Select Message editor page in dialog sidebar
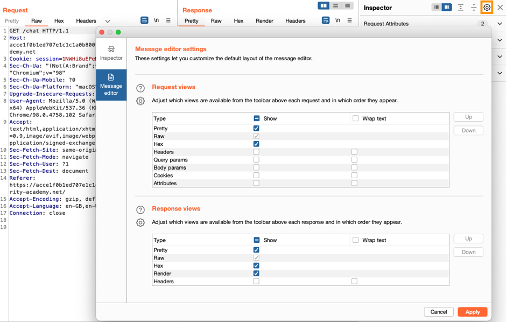 pos(111,85)
